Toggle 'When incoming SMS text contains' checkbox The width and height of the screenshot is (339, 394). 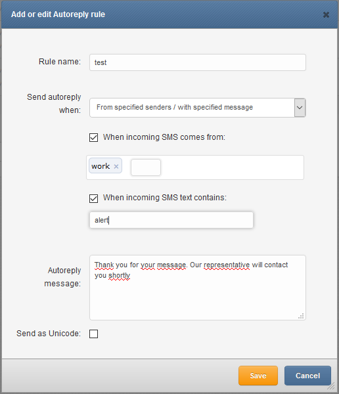pos(93,198)
